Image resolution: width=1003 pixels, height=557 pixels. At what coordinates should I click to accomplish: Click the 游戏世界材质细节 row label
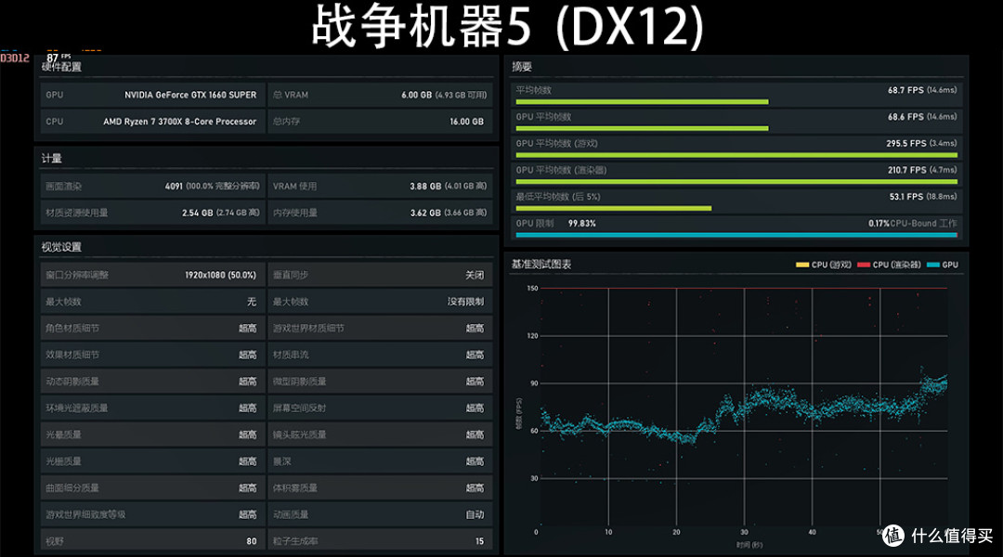[x=308, y=328]
